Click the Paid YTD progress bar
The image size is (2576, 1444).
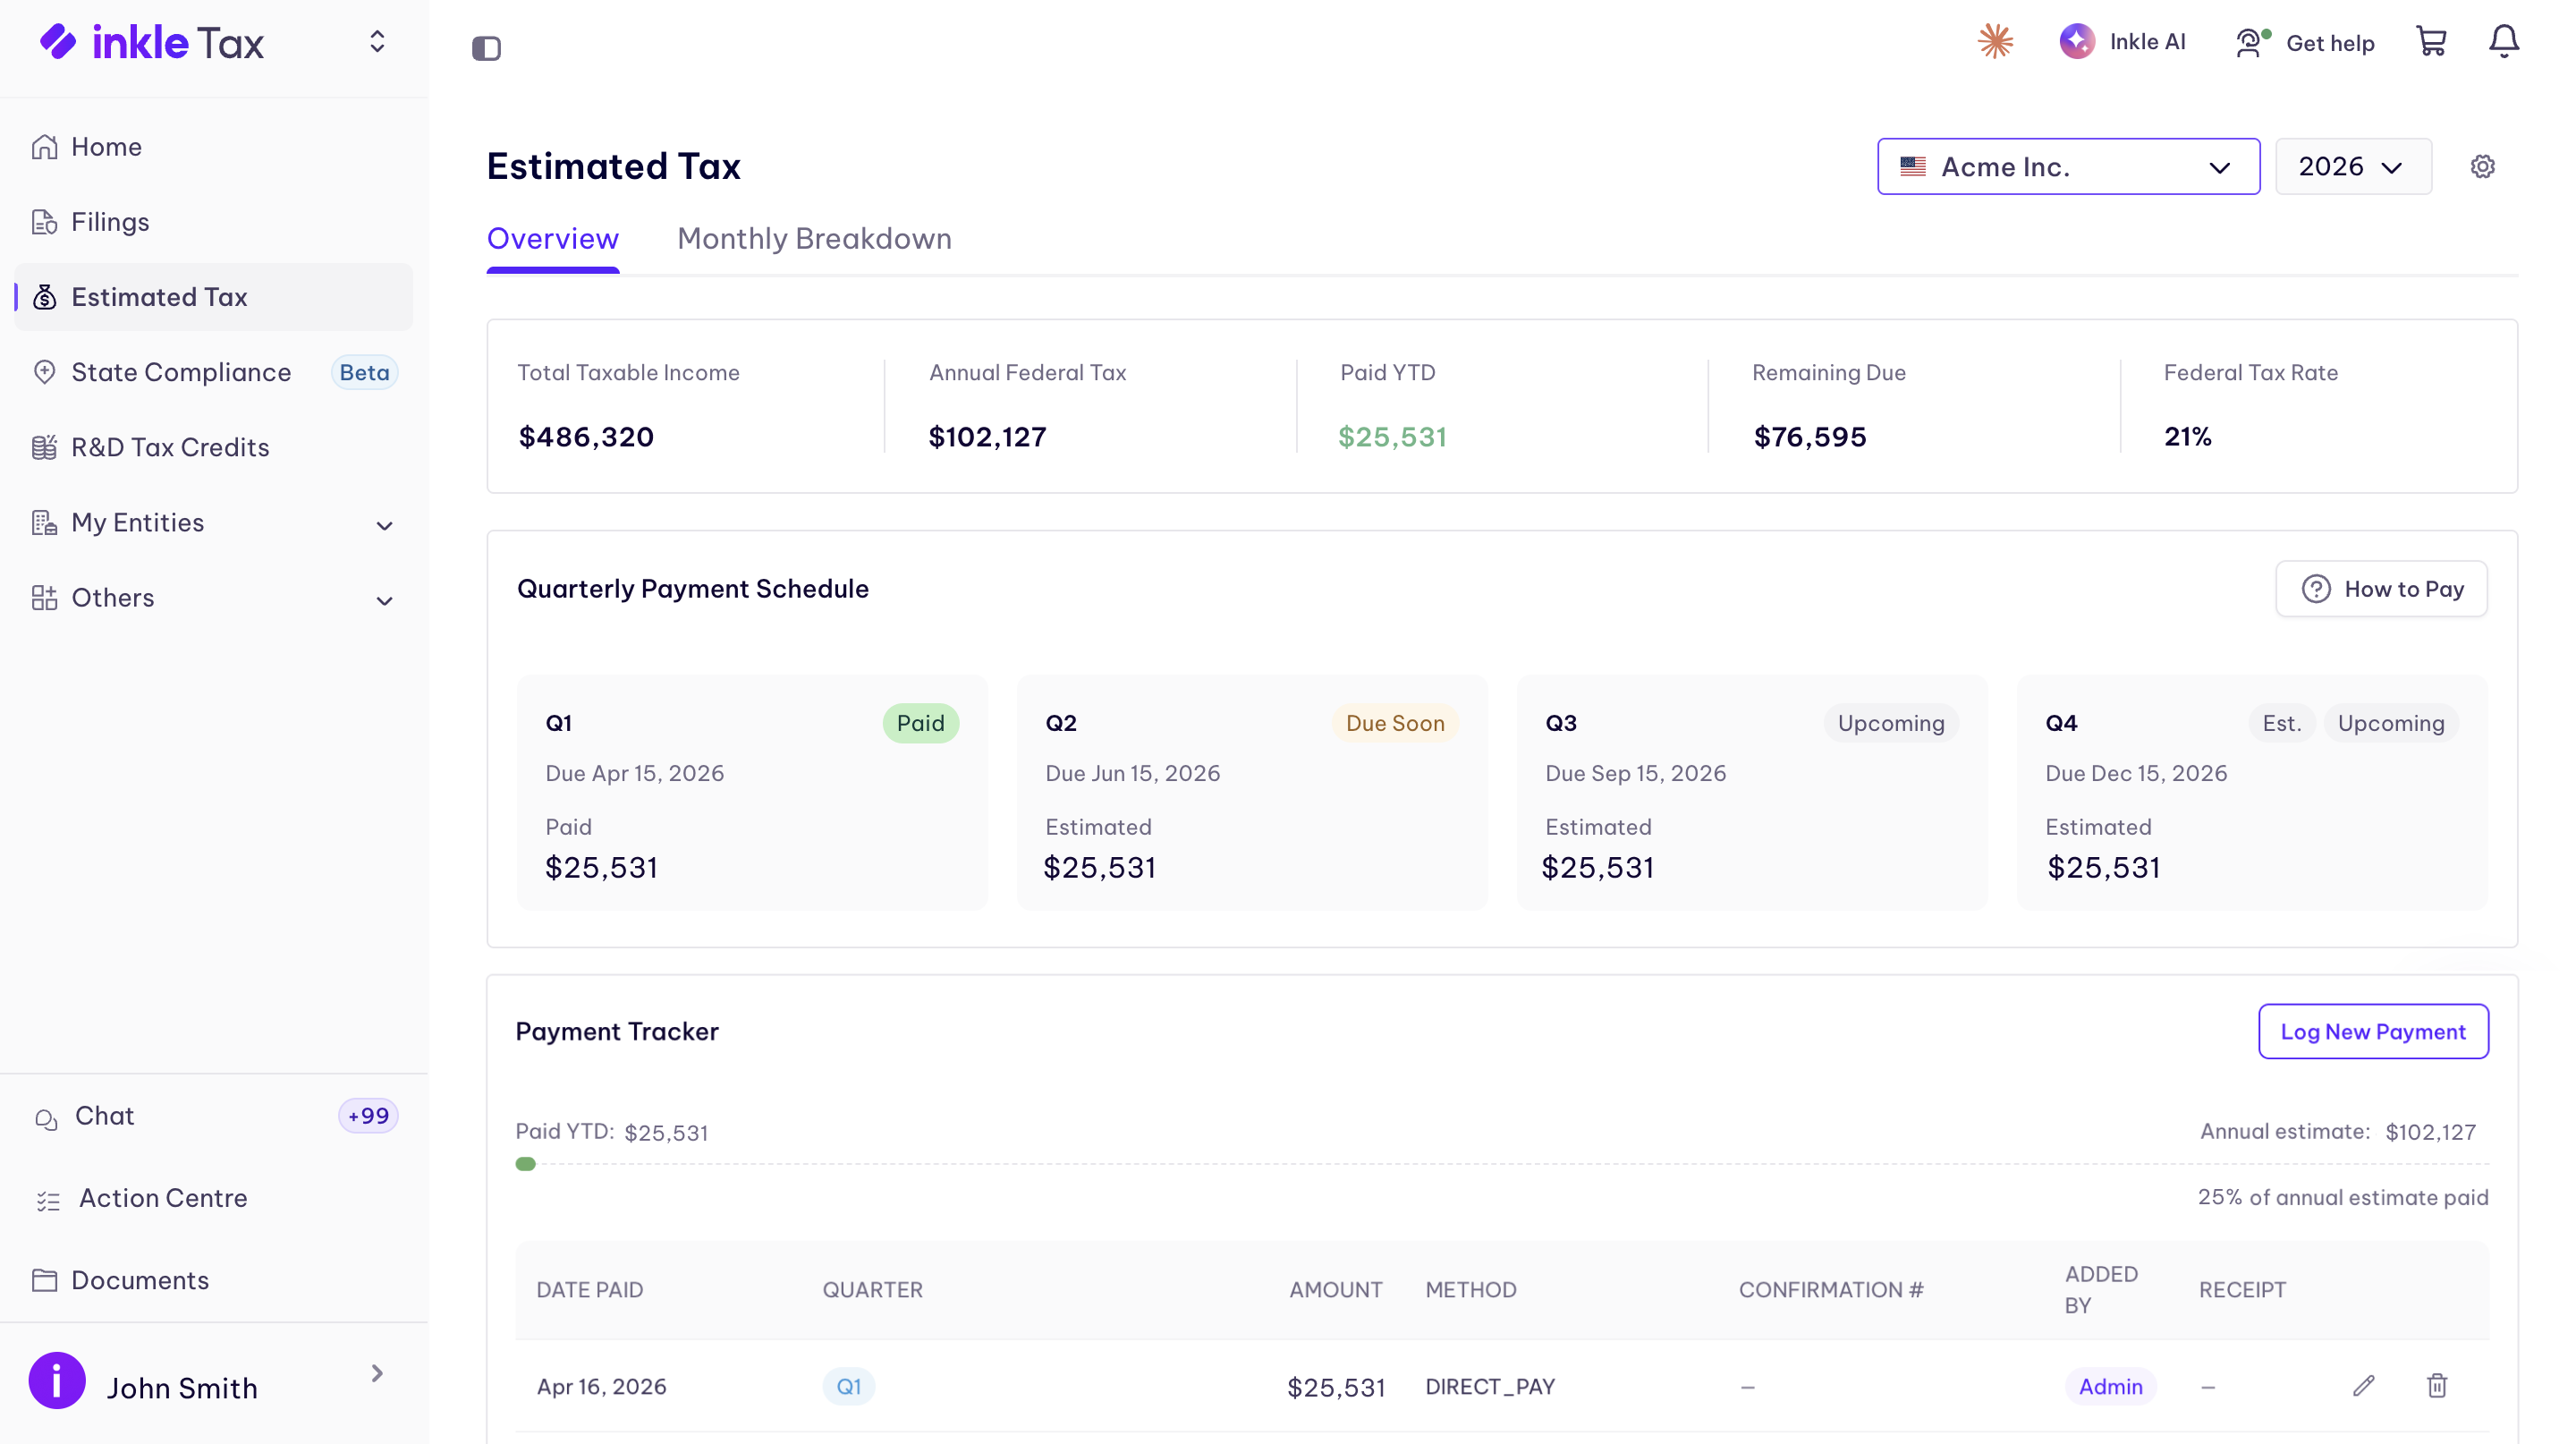click(x=1502, y=1164)
